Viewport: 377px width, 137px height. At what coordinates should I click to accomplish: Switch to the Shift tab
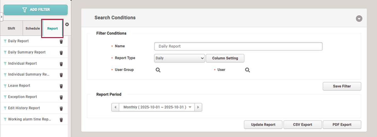[11, 29]
